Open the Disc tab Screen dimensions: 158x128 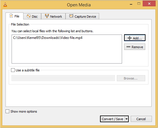[32, 16]
